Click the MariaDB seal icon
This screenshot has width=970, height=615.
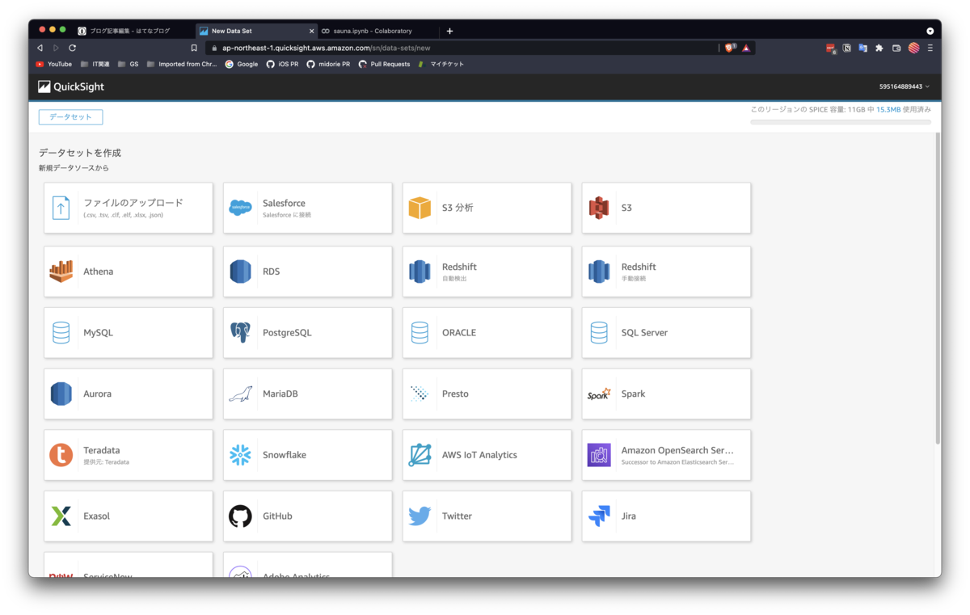click(241, 394)
